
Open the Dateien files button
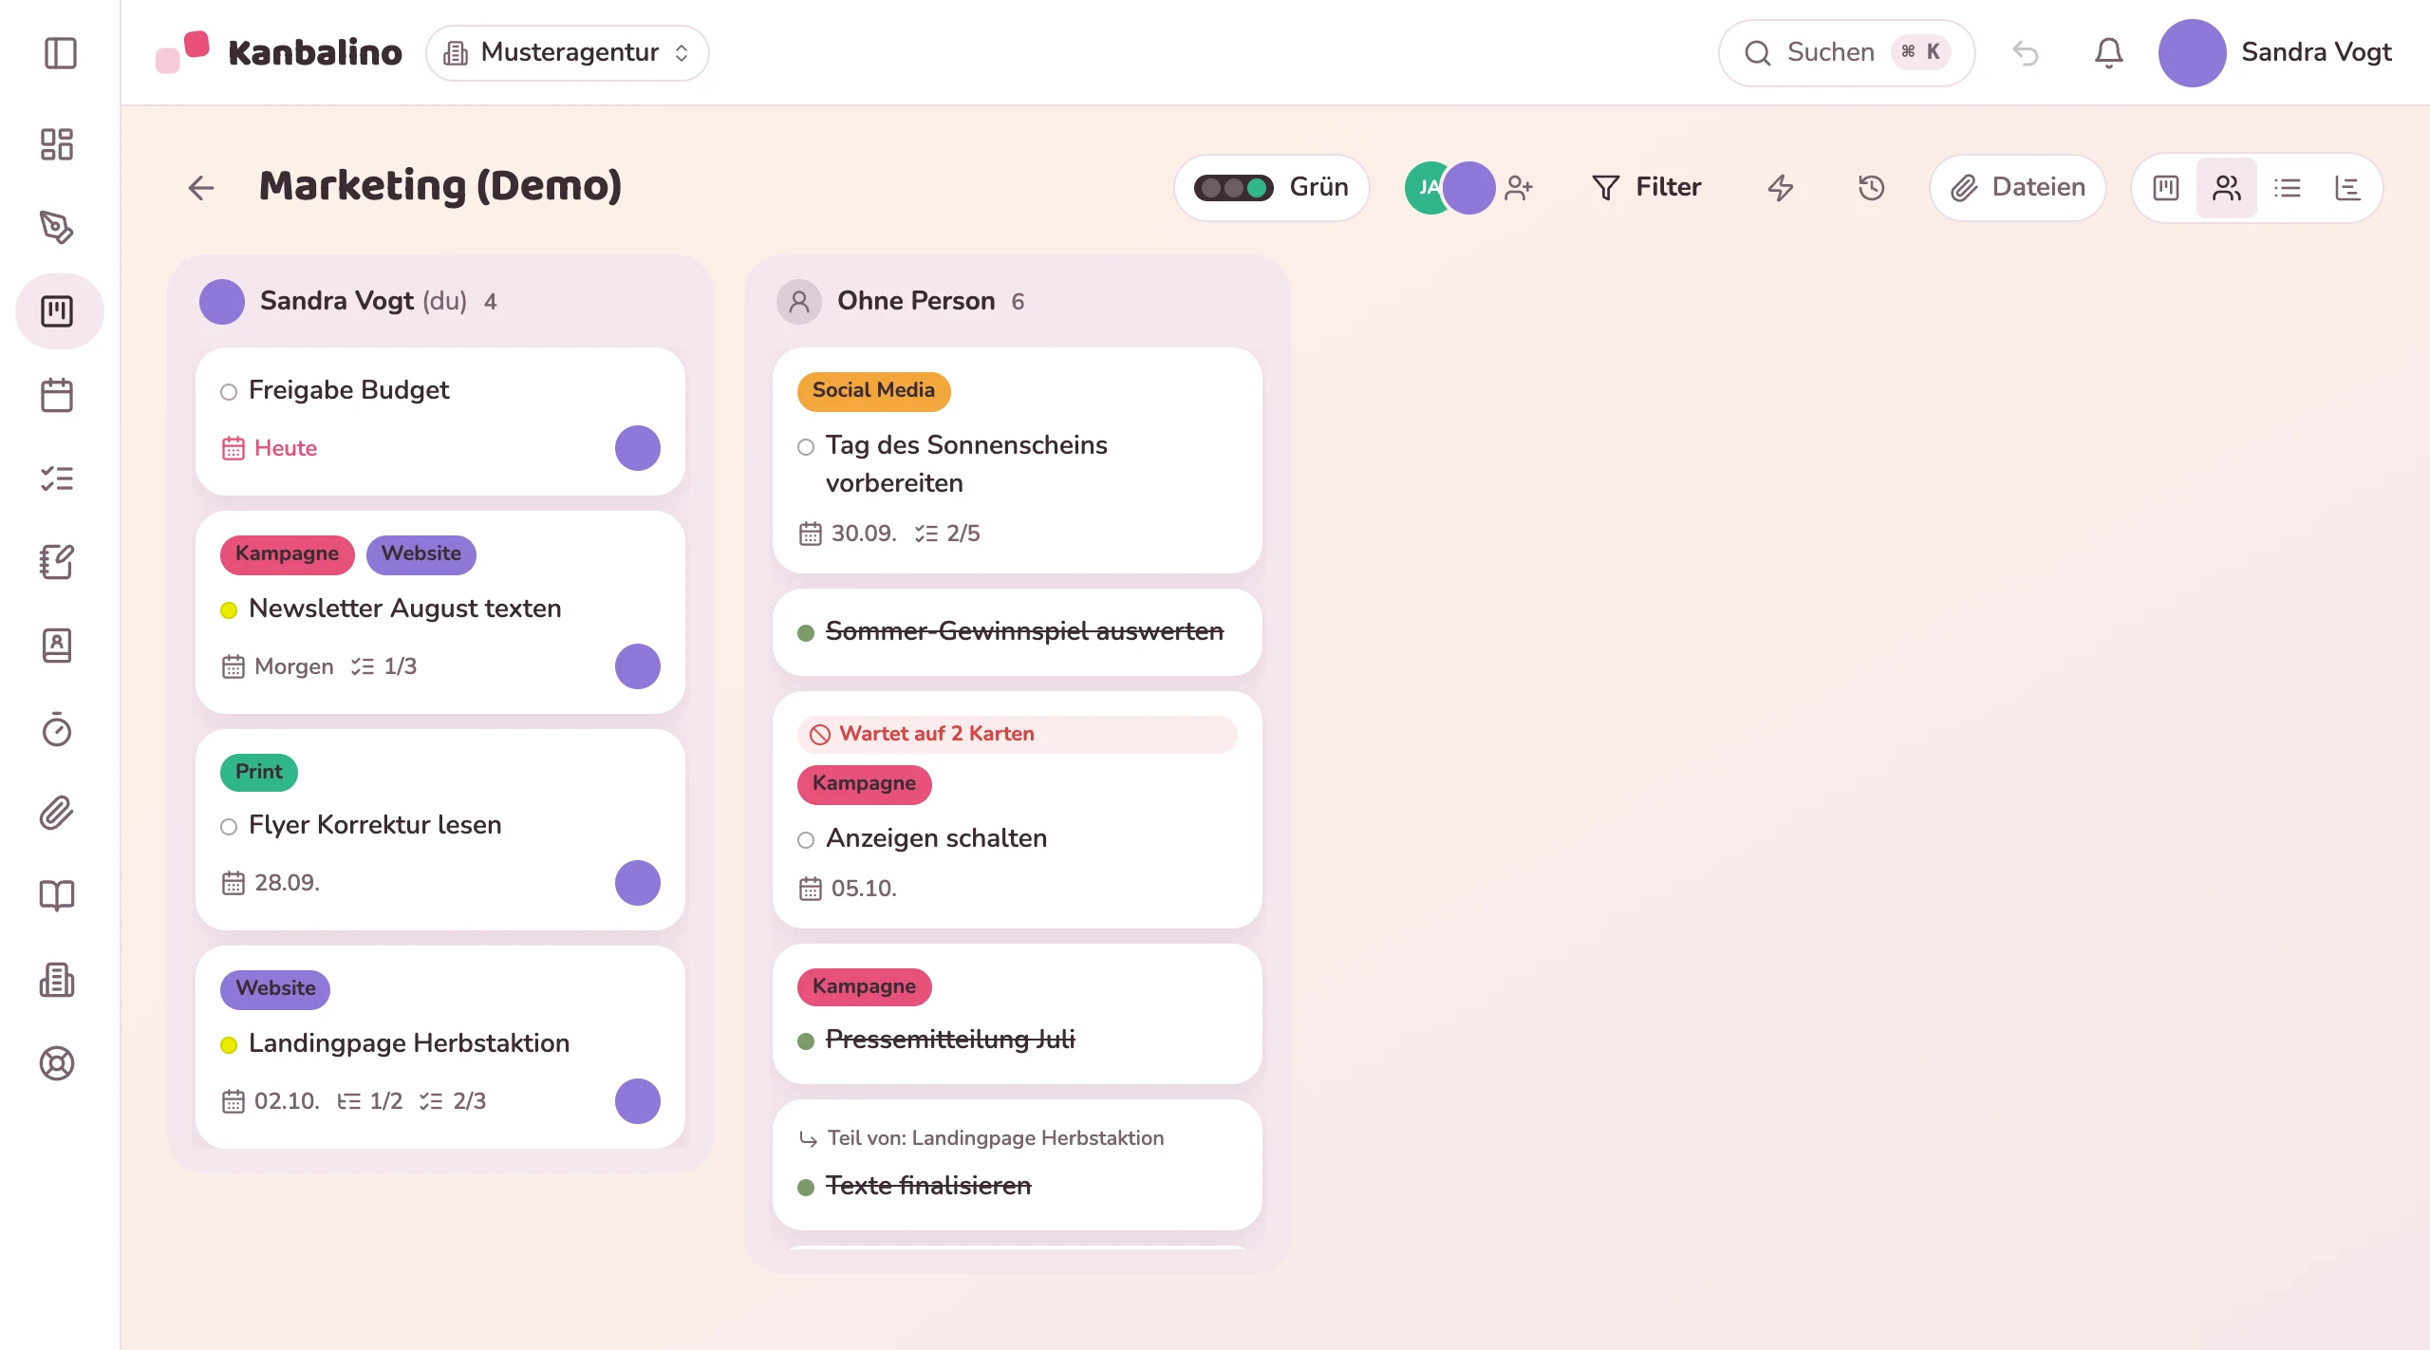2018,188
